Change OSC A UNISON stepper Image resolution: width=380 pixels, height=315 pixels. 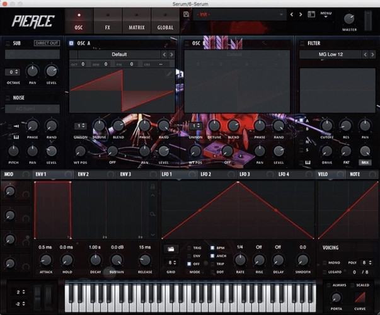pyautogui.click(x=80, y=126)
